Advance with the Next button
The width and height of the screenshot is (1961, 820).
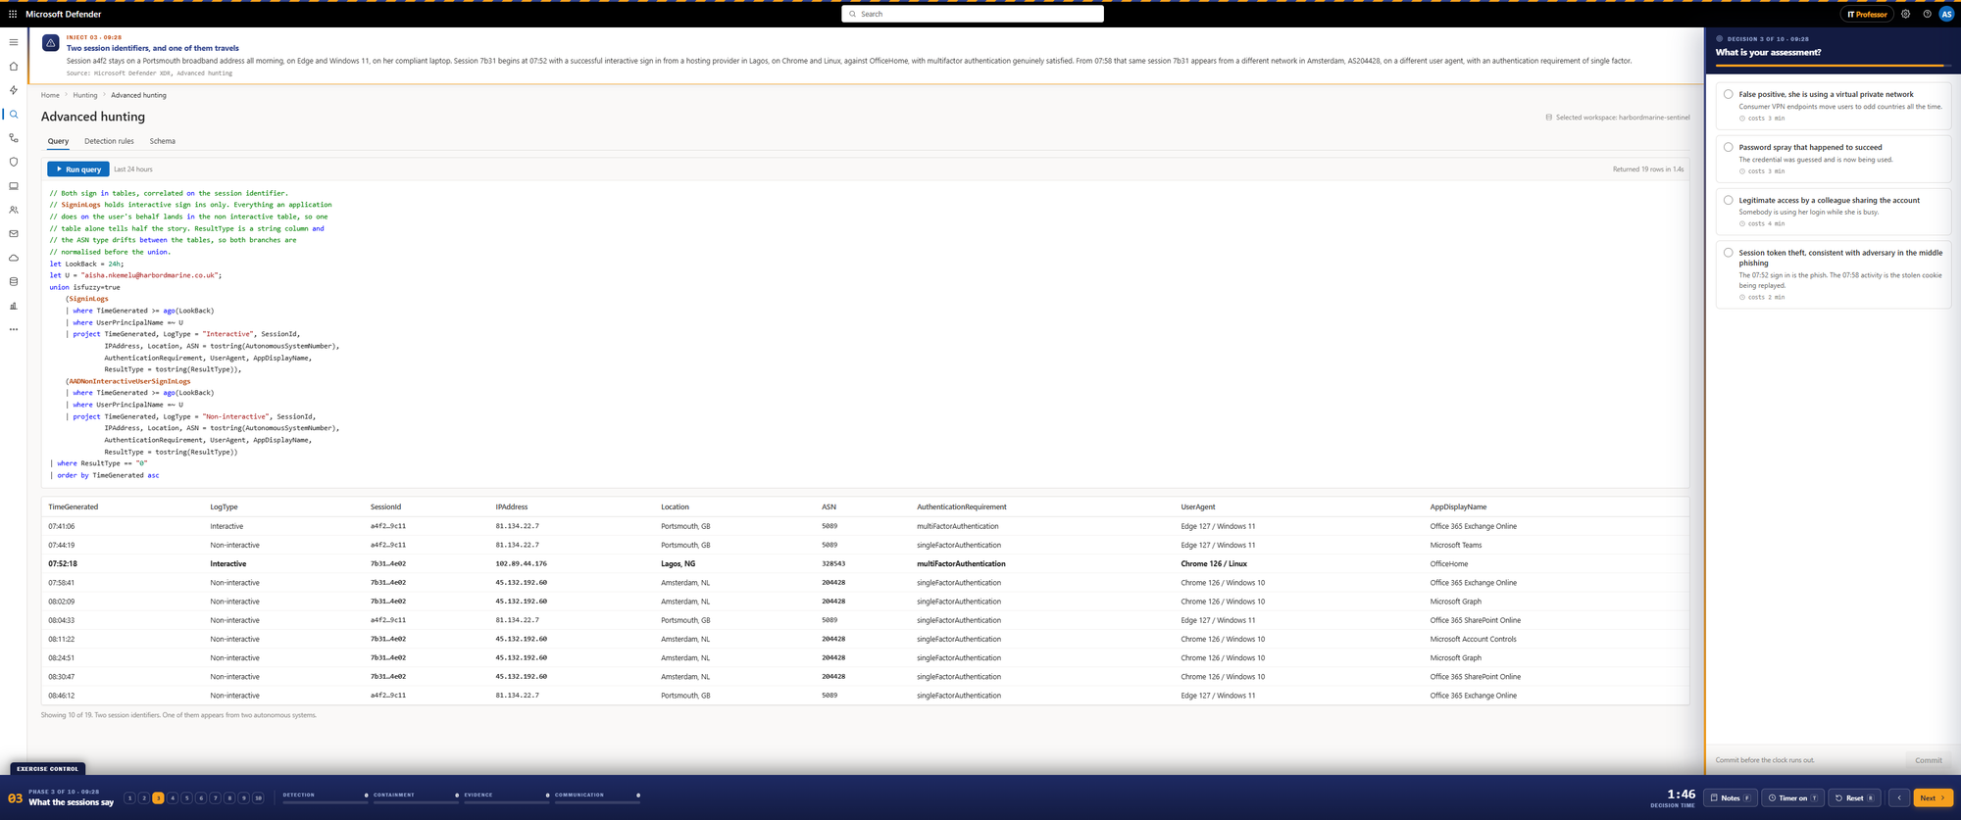pyautogui.click(x=1933, y=798)
